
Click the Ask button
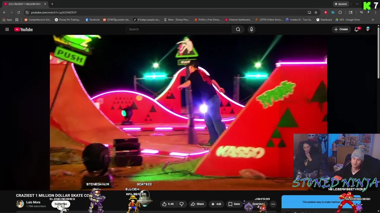click(x=216, y=204)
